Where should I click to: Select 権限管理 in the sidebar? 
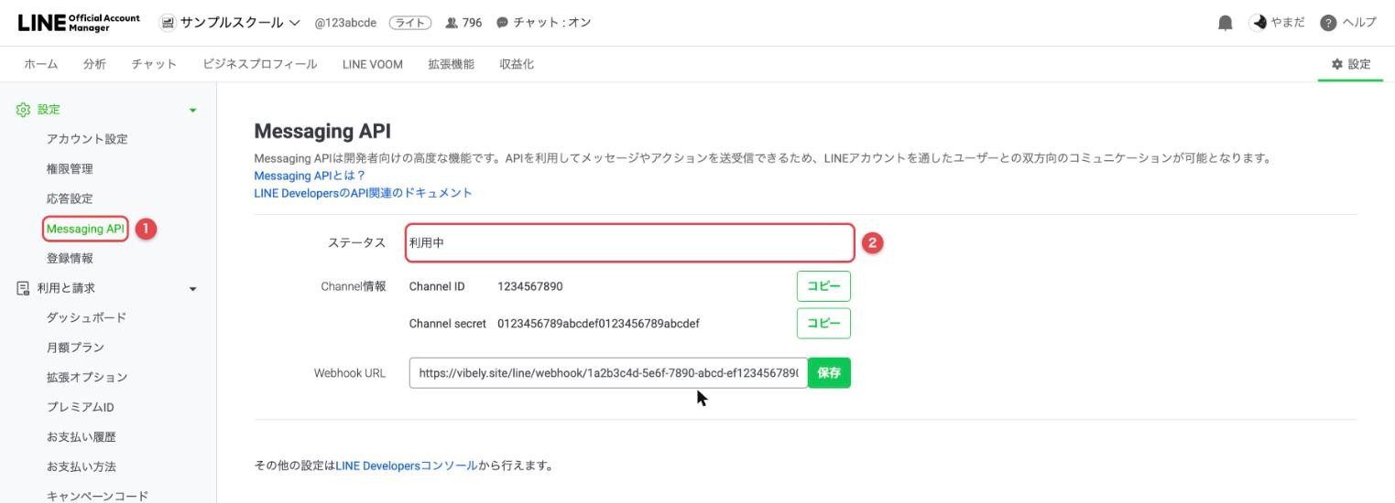click(x=70, y=169)
